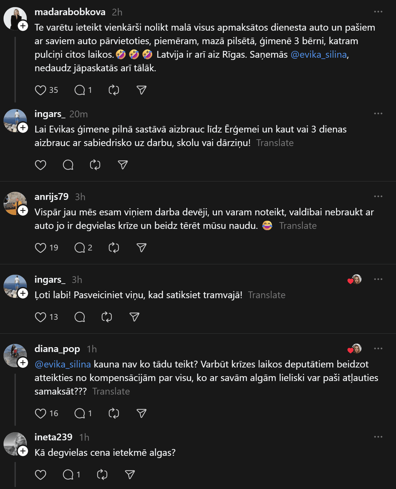Share madarabobkova's post via send icon

click(142, 90)
